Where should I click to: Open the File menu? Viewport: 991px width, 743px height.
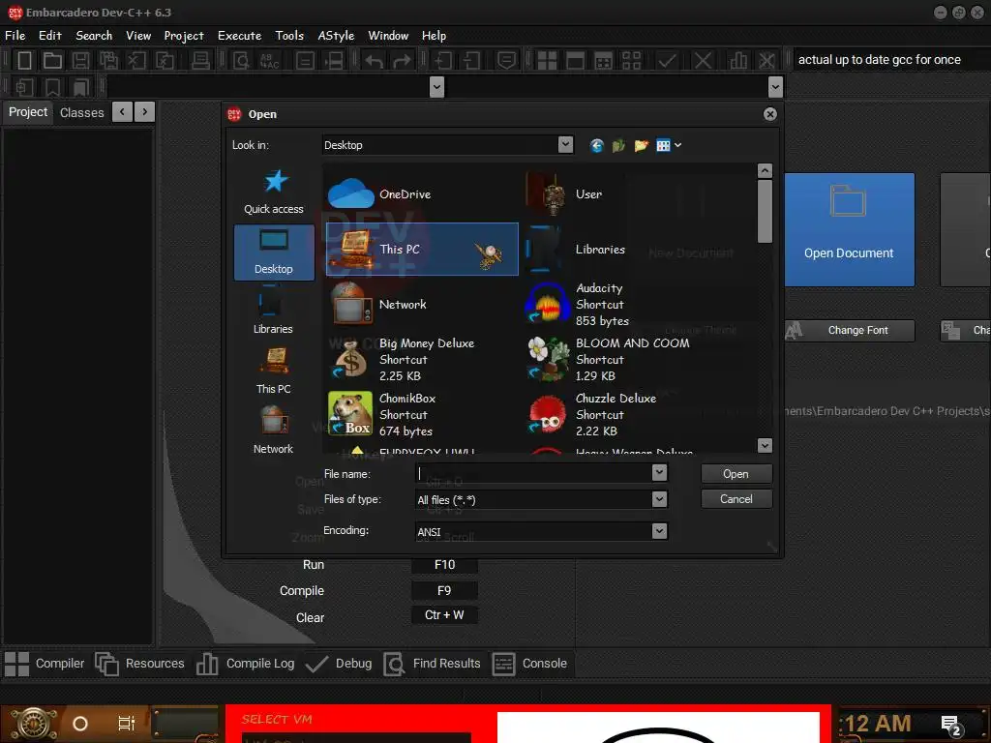click(15, 36)
